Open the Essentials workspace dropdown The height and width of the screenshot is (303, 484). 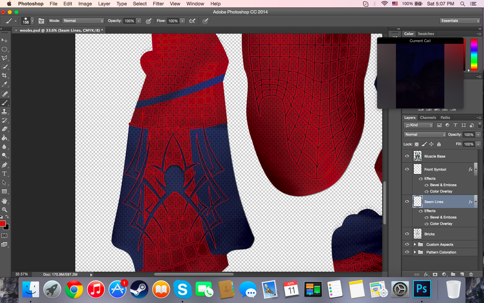tap(460, 21)
